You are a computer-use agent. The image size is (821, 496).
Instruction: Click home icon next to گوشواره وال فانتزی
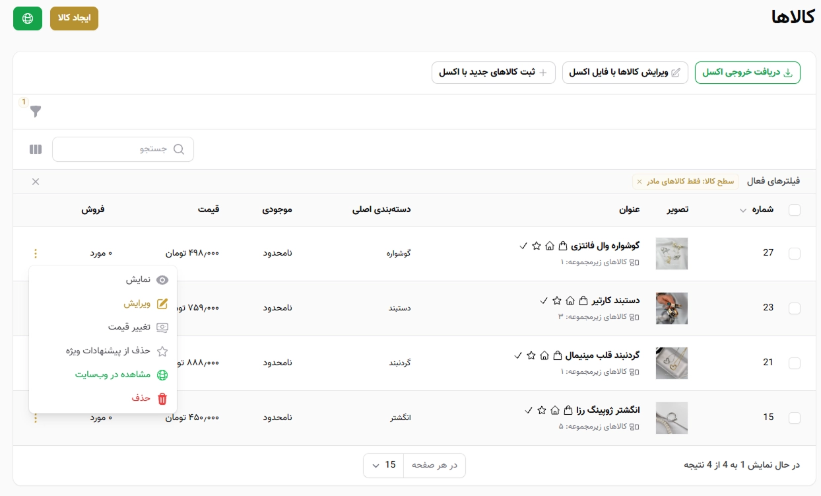point(550,246)
